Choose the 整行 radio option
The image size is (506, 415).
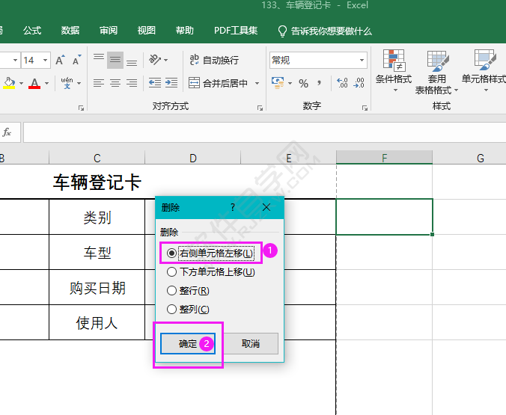[171, 291]
